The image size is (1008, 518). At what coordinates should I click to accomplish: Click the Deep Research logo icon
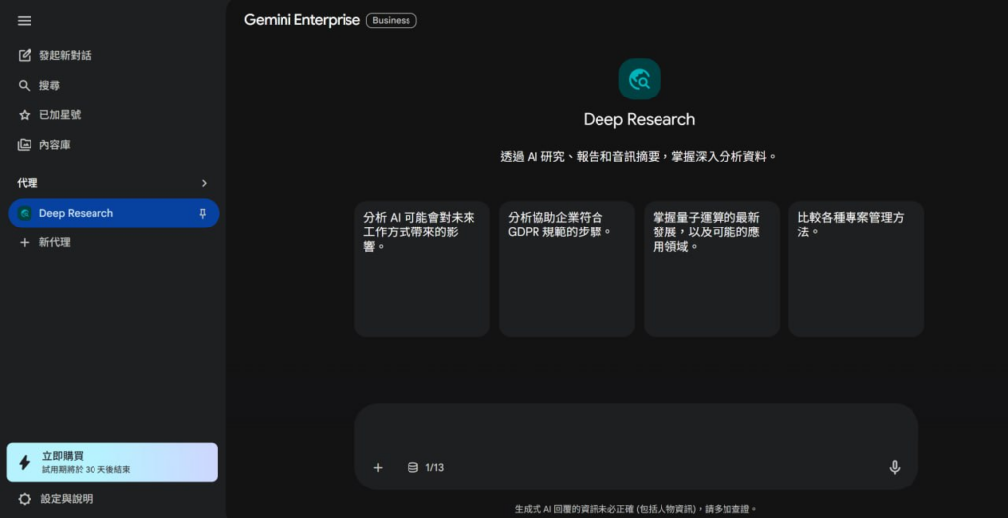point(639,79)
